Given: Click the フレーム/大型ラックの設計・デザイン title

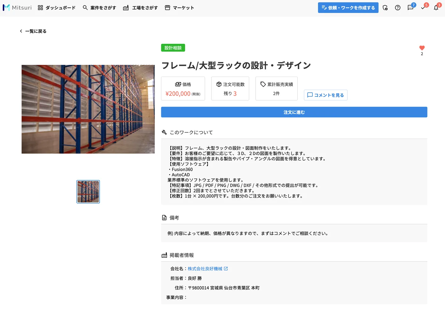Looking at the screenshot, I should click(x=236, y=65).
